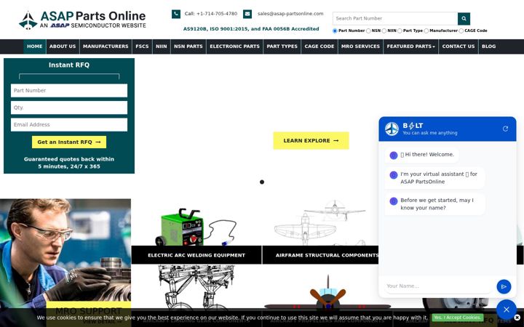Screen dimensions: 524x327
Task: Open the About Us page
Action: tap(63, 47)
